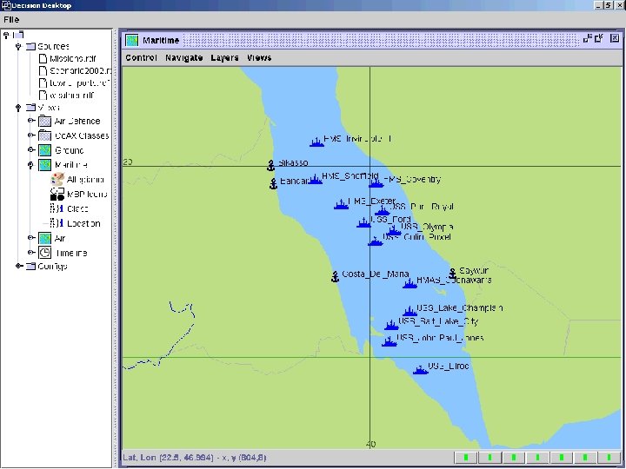This screenshot has width=626, height=469.
Task: Click the USS_John_Paul_Jones ship icon
Action: 390,341
